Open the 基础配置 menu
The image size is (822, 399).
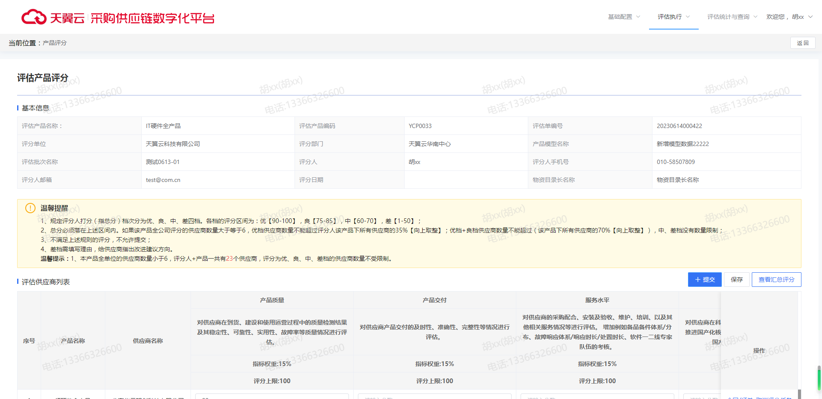[x=624, y=17]
